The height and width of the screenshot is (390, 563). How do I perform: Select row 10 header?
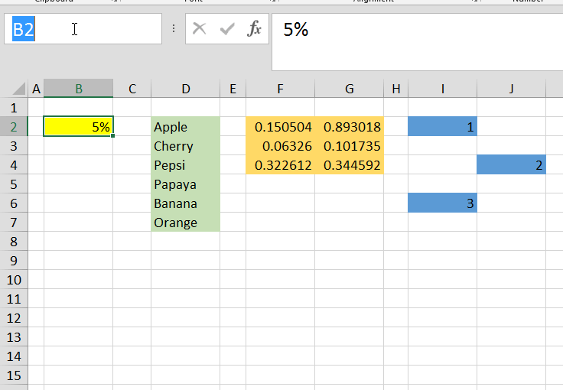(x=14, y=280)
